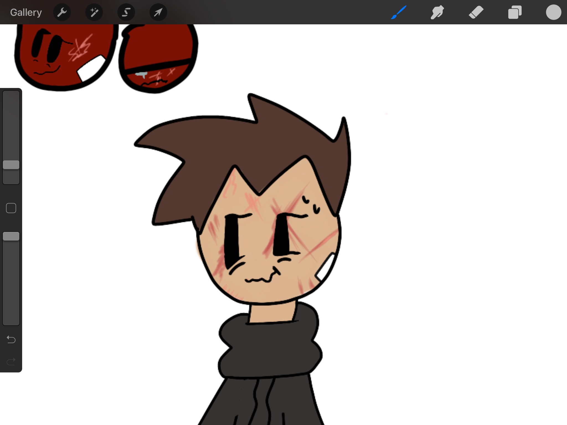Tap the Modify square button in sidebar

click(x=11, y=208)
